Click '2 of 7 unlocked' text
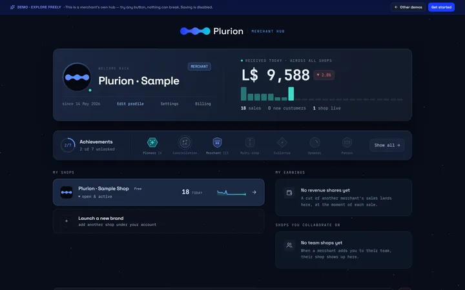The width and height of the screenshot is (465, 290). [x=97, y=149]
